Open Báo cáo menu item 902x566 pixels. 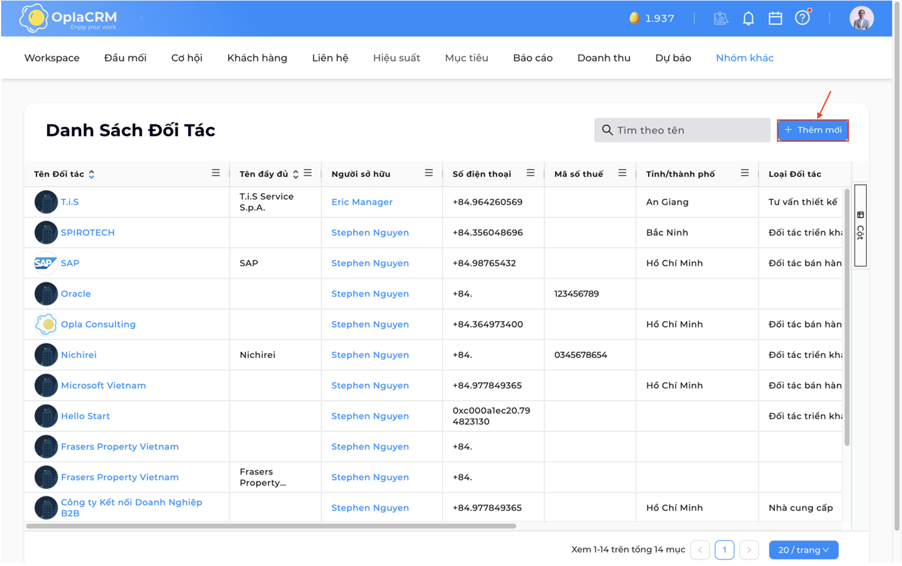pos(533,58)
